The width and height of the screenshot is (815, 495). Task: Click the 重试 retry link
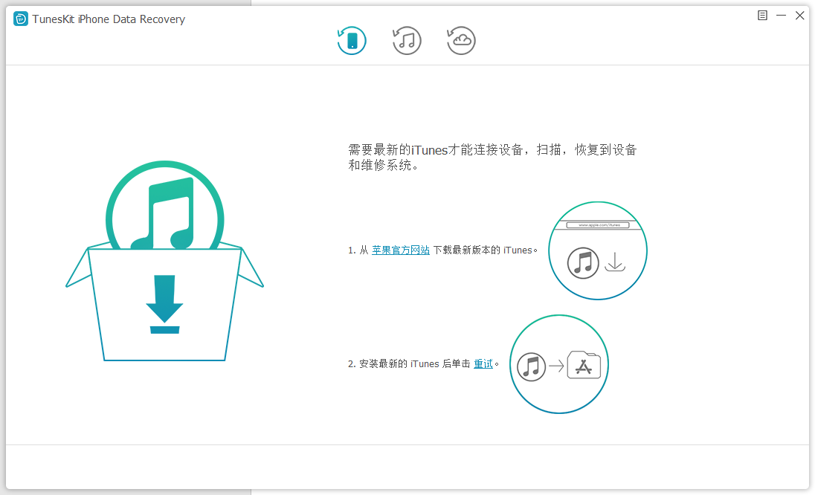pos(483,363)
